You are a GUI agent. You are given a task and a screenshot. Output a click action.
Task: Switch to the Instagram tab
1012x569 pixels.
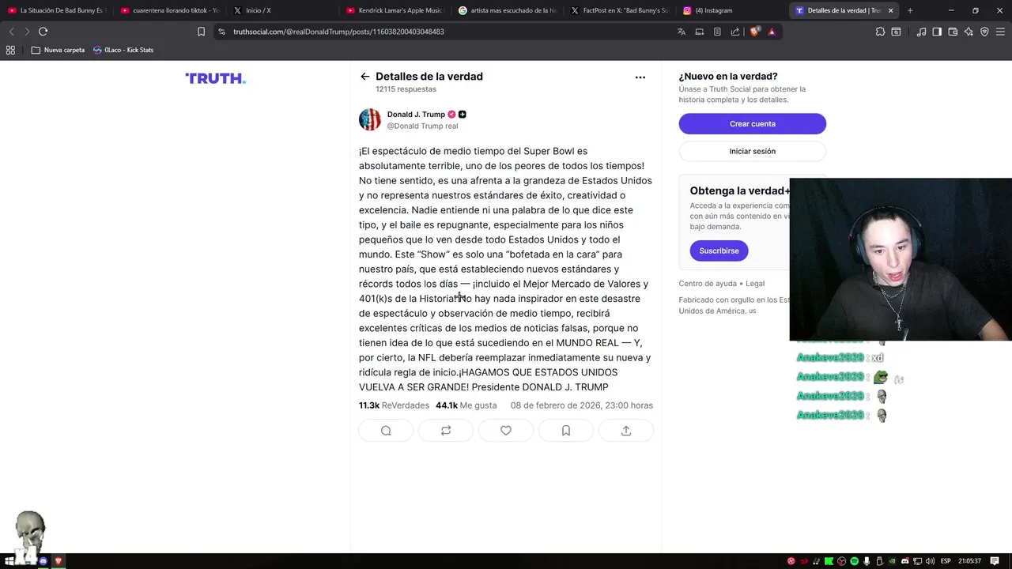tap(734, 10)
